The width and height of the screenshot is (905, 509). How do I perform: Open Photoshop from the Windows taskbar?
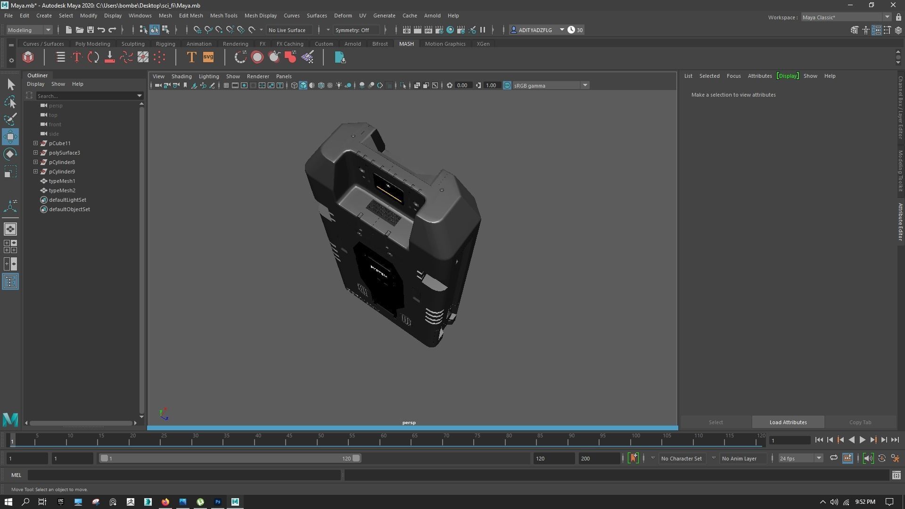(218, 502)
